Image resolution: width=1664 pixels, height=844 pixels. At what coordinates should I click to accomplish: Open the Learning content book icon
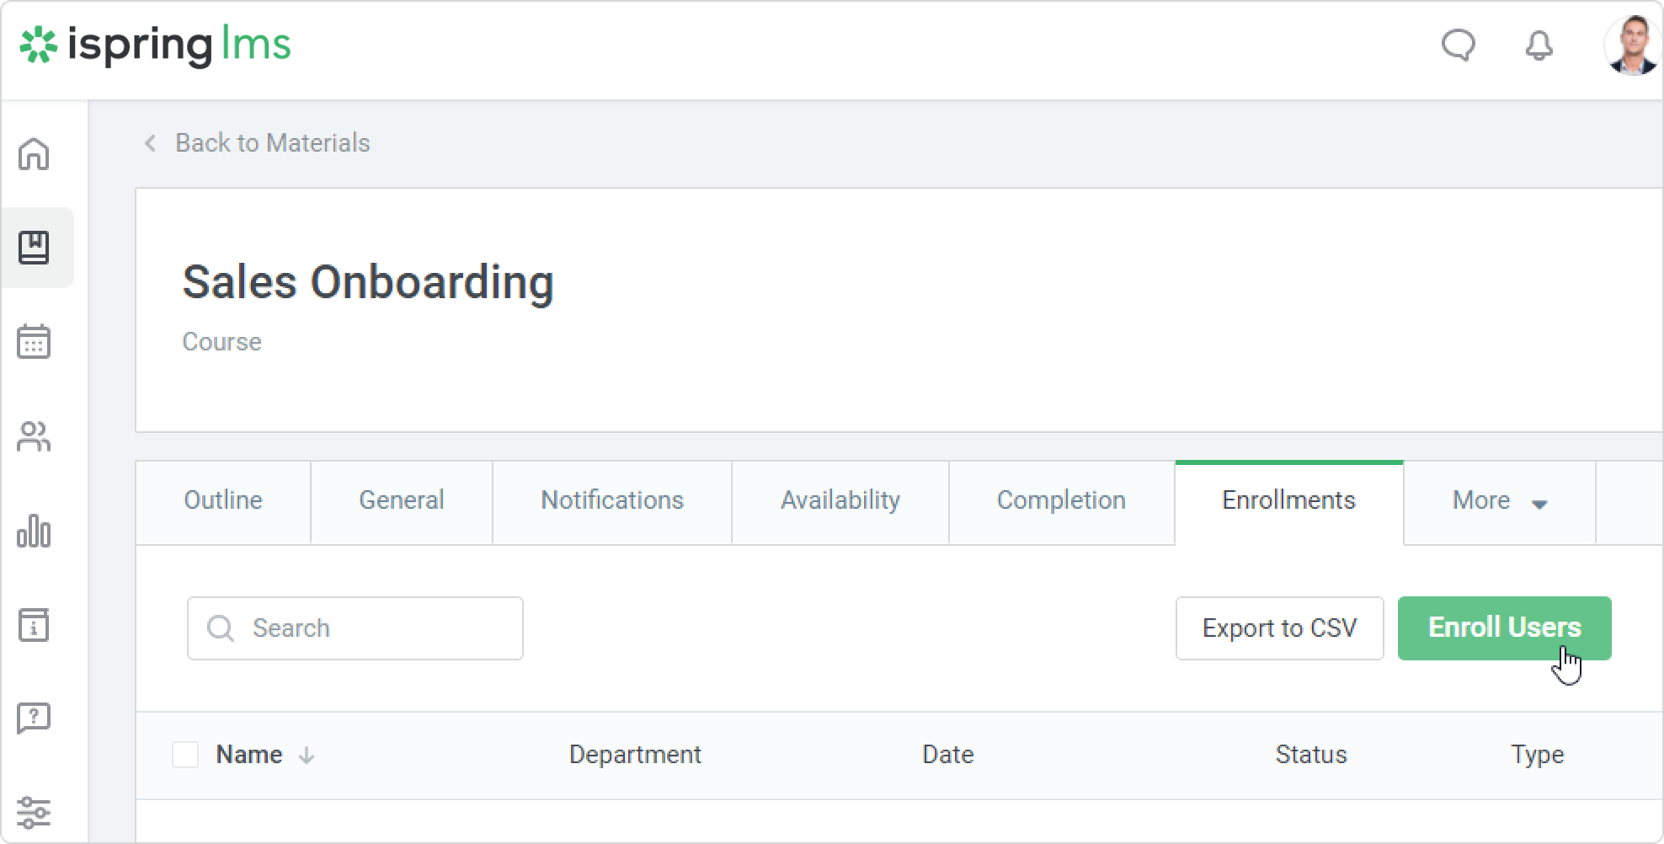pyautogui.click(x=34, y=248)
